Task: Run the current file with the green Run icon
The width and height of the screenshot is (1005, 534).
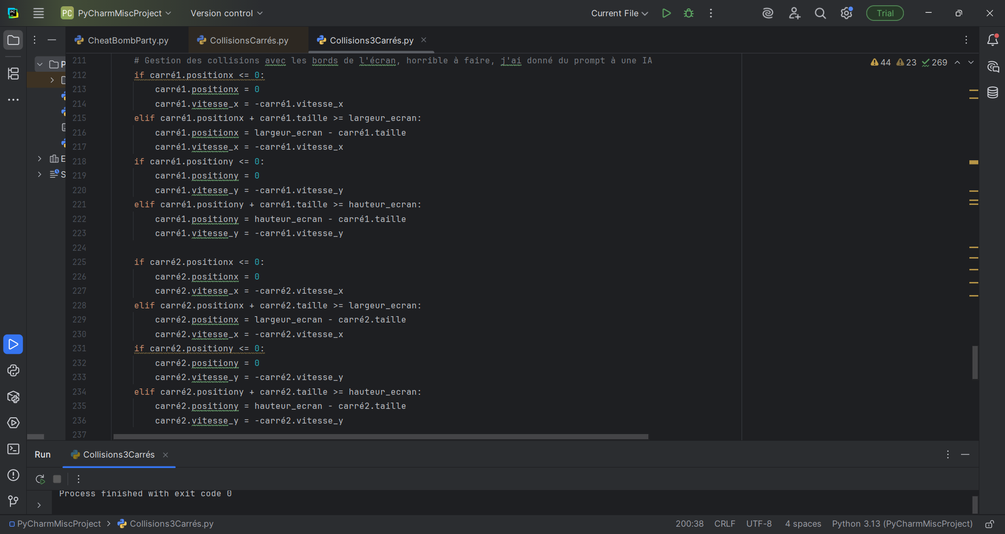Action: point(666,13)
